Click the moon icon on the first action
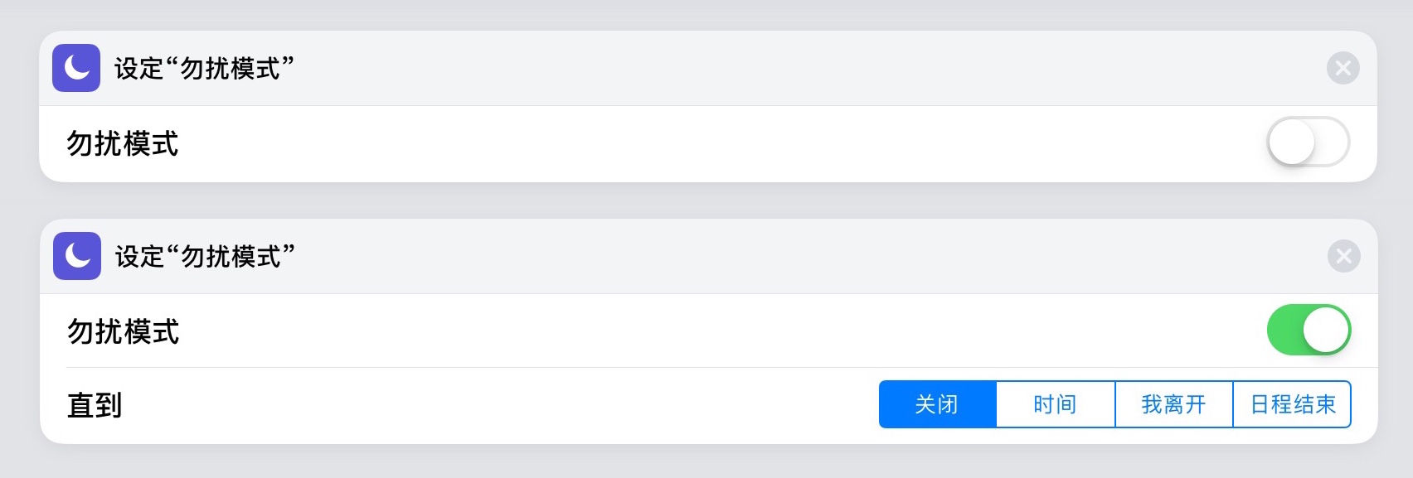The height and width of the screenshot is (478, 1413). 76,68
